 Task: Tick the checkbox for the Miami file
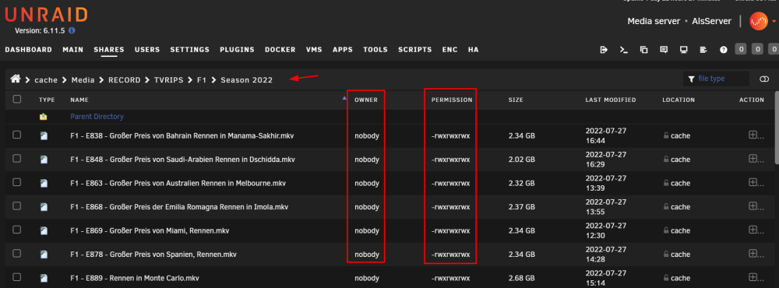[17, 230]
